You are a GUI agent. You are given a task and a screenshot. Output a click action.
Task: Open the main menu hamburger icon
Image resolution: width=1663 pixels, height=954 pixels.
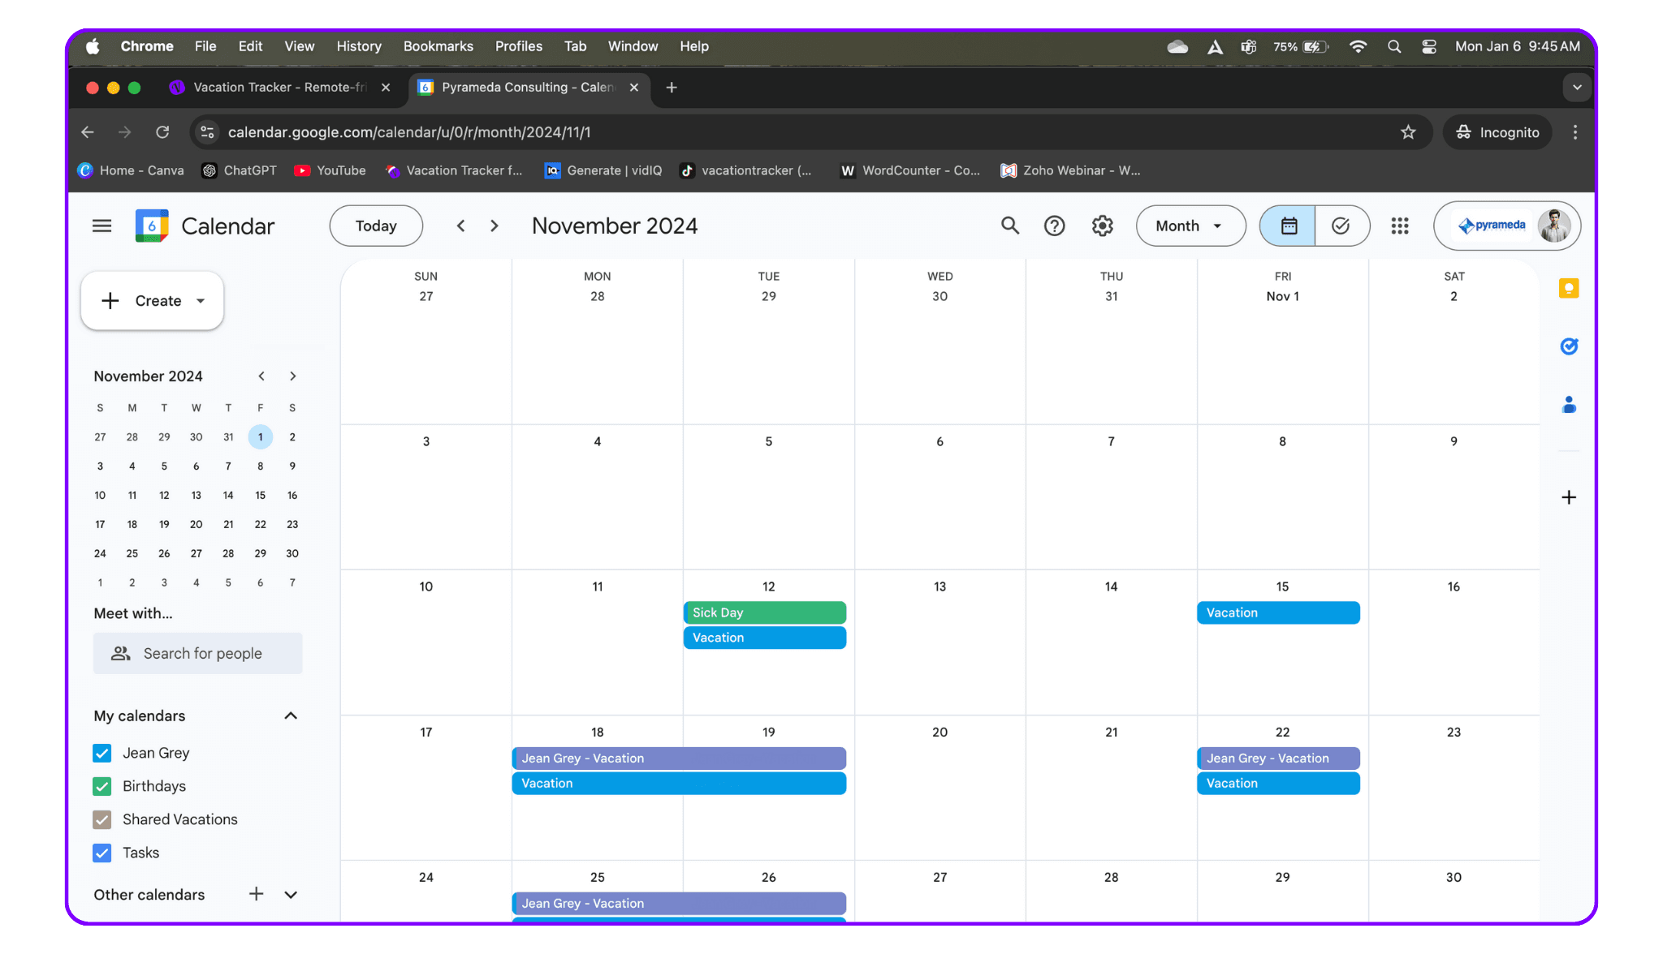[x=102, y=226]
